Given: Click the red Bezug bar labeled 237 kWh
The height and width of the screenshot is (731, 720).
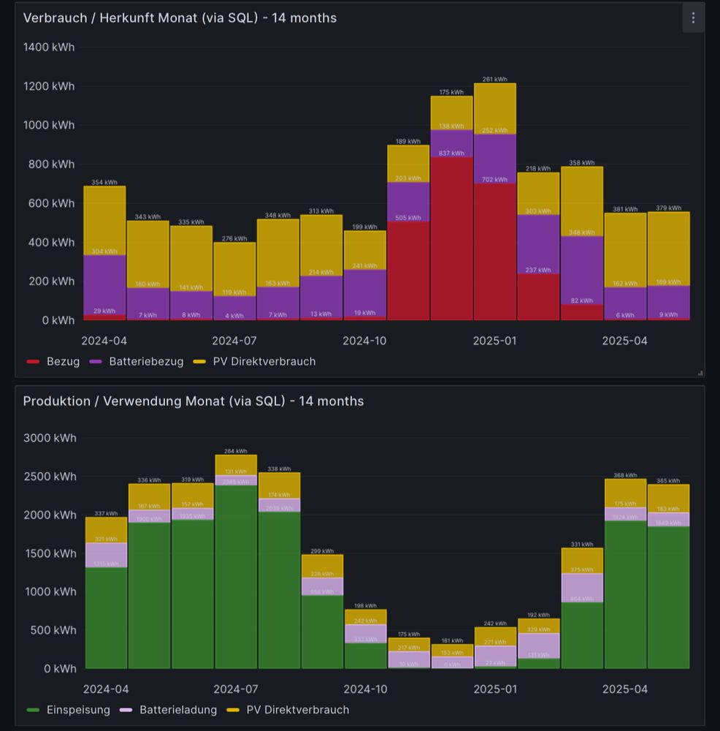Looking at the screenshot, I should coord(538,297).
